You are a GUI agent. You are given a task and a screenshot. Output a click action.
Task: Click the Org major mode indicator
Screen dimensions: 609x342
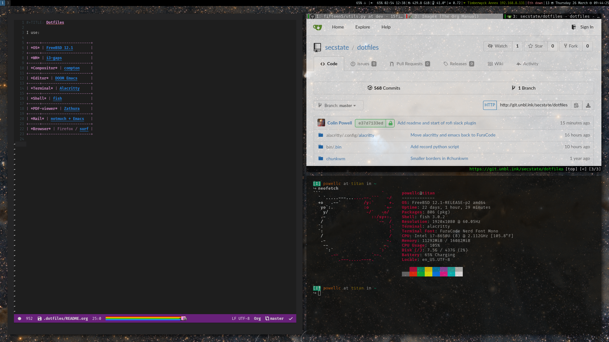(x=257, y=319)
